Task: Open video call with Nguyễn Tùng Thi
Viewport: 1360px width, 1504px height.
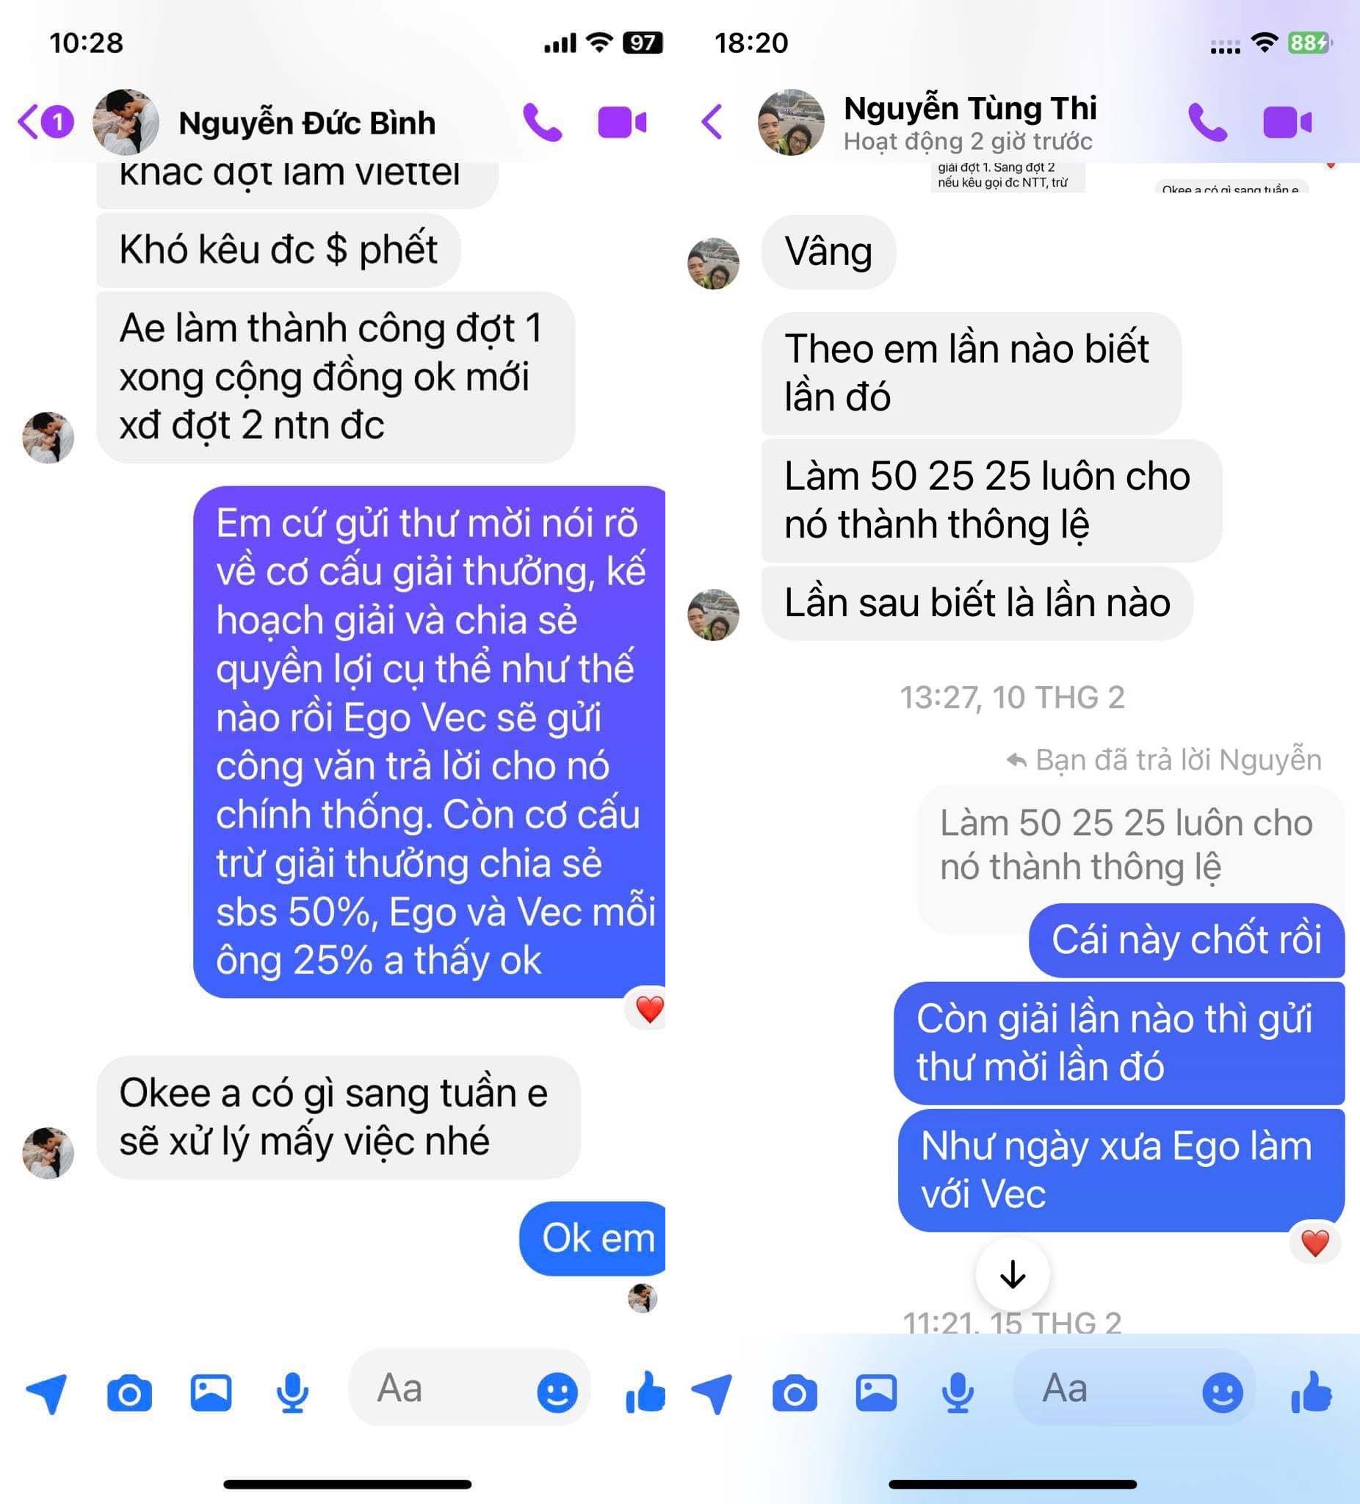Action: (1287, 123)
